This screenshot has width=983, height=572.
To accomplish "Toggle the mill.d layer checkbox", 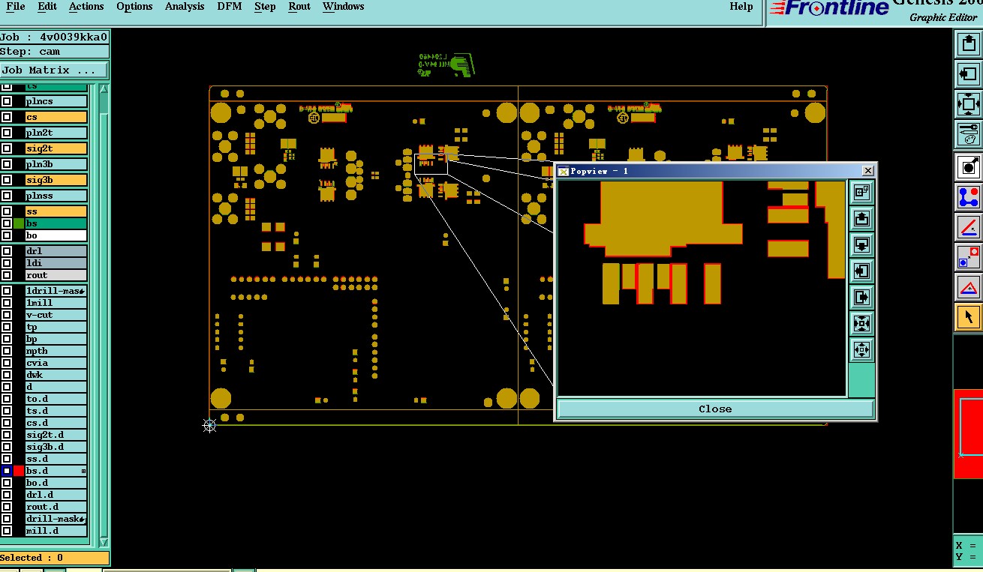I will (x=7, y=531).
